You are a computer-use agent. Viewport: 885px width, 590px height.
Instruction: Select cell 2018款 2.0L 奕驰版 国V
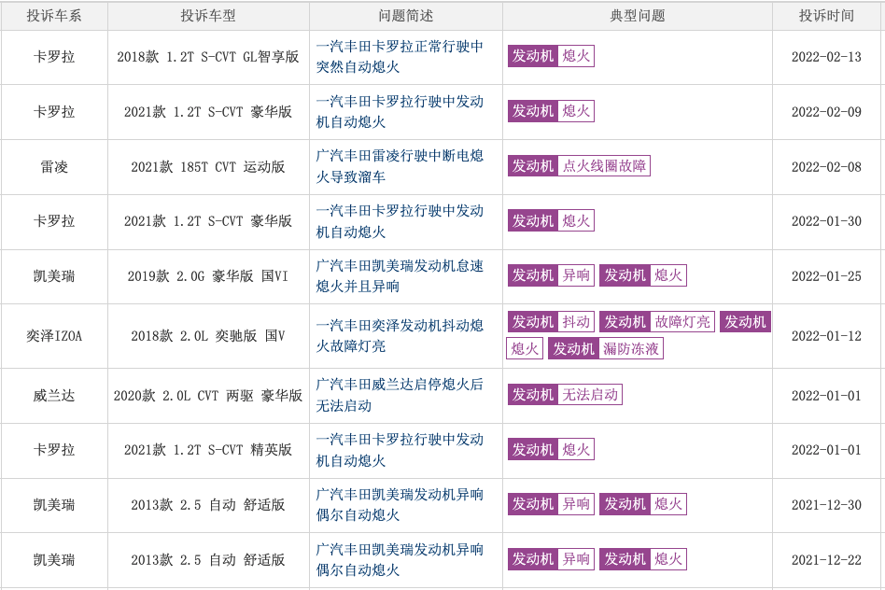point(208,336)
